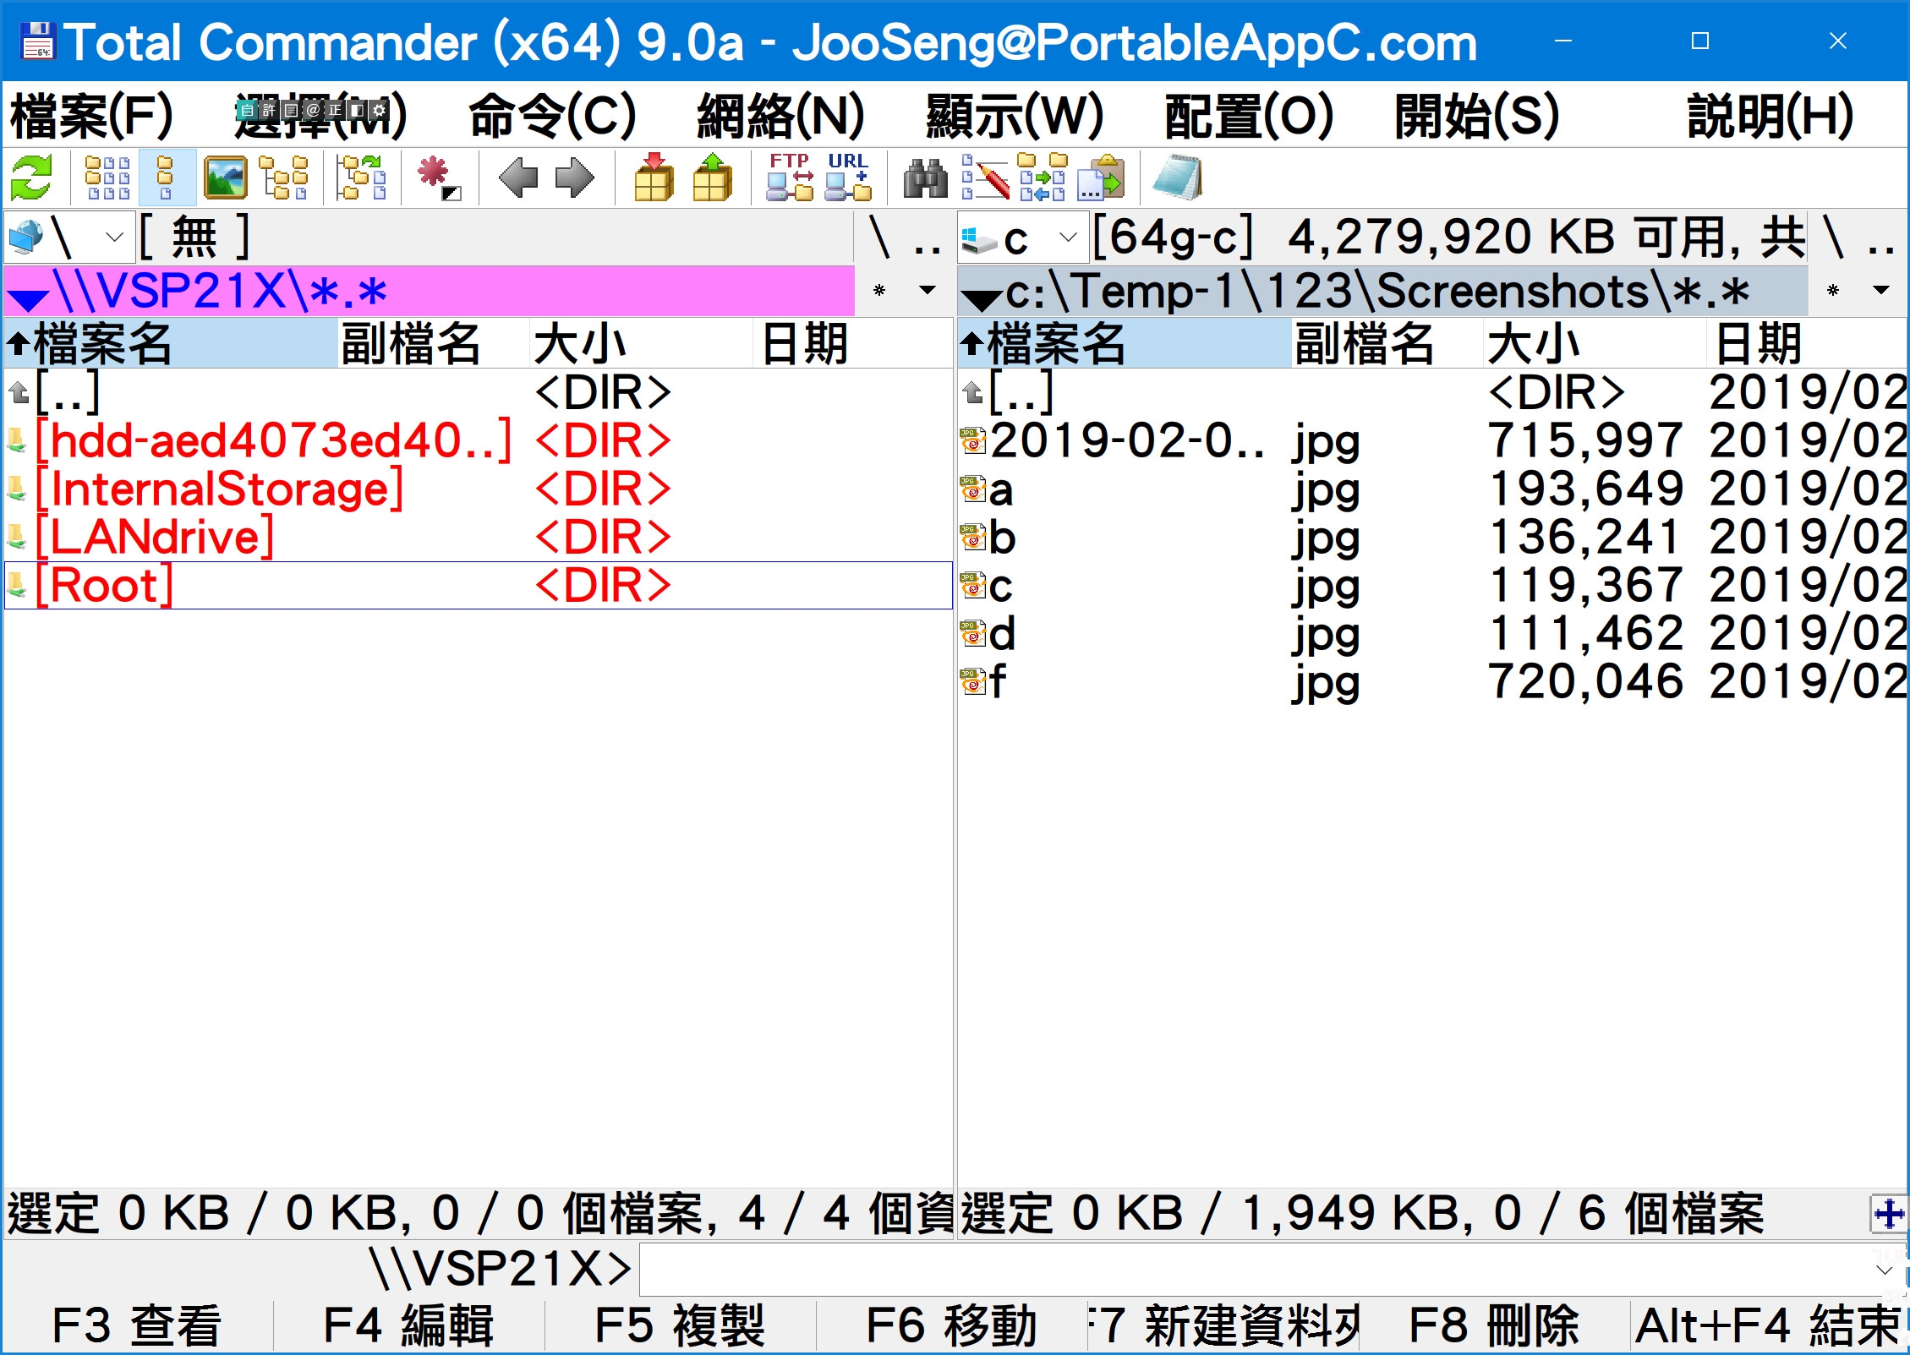The width and height of the screenshot is (1910, 1355).
Task: Select the [hdd-aed4073ed40..] folder
Action: tap(478, 440)
